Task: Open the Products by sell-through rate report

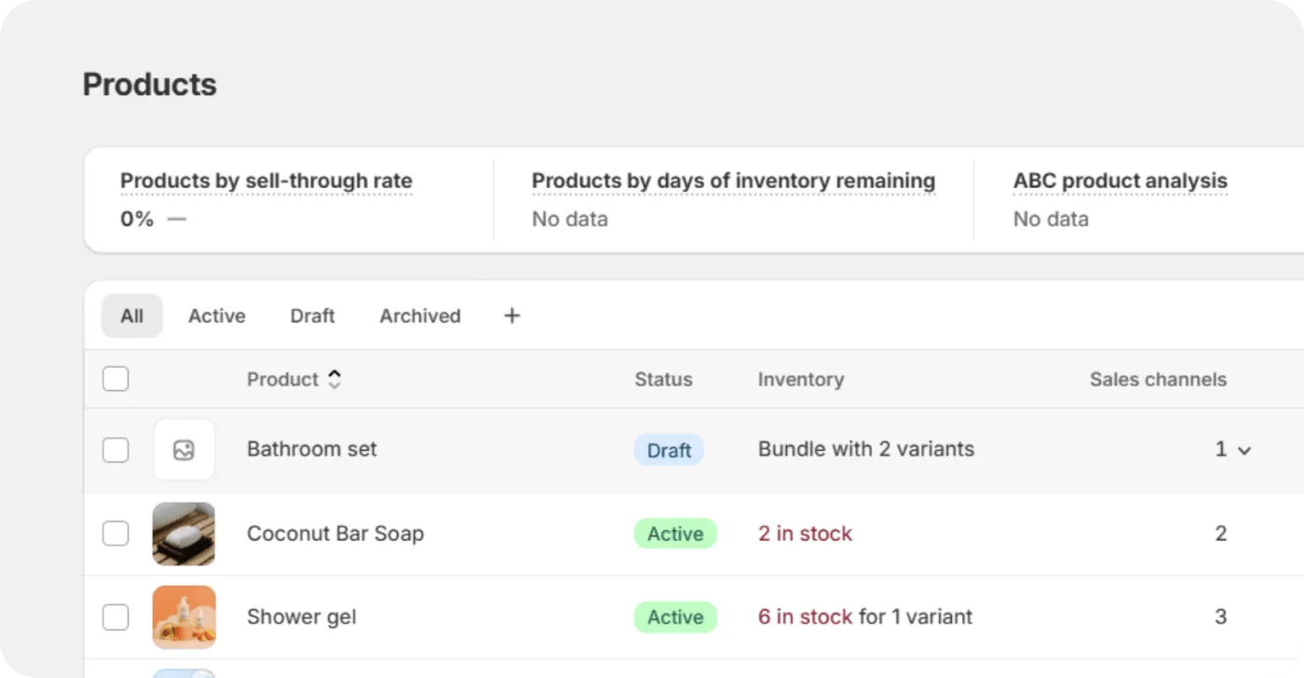Action: point(265,181)
